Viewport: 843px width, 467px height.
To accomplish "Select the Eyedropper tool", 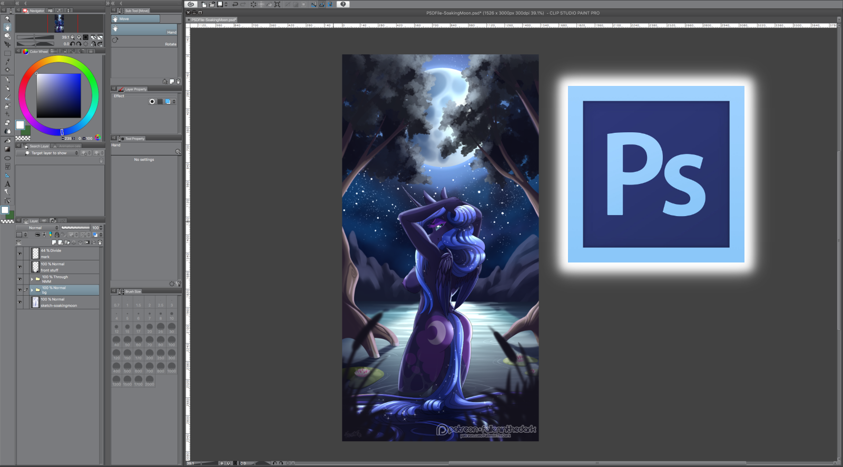I will [x=7, y=62].
